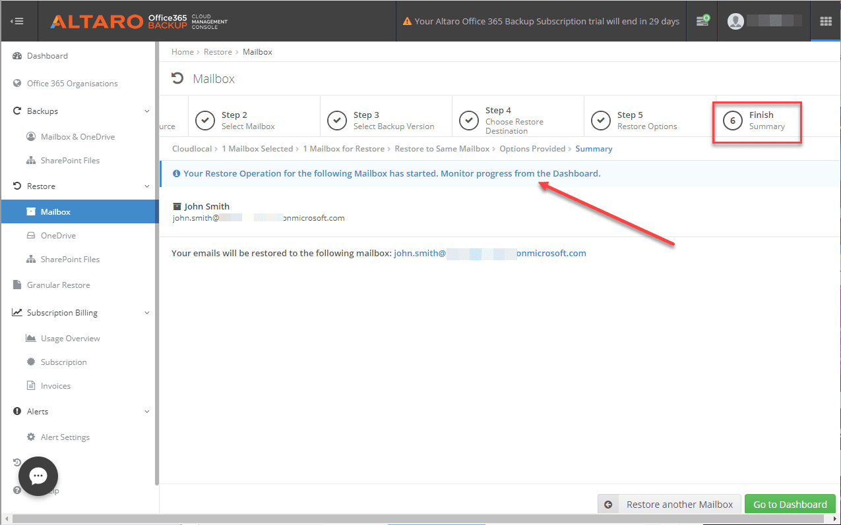Click the Invoices document icon
841x525 pixels.
click(31, 386)
